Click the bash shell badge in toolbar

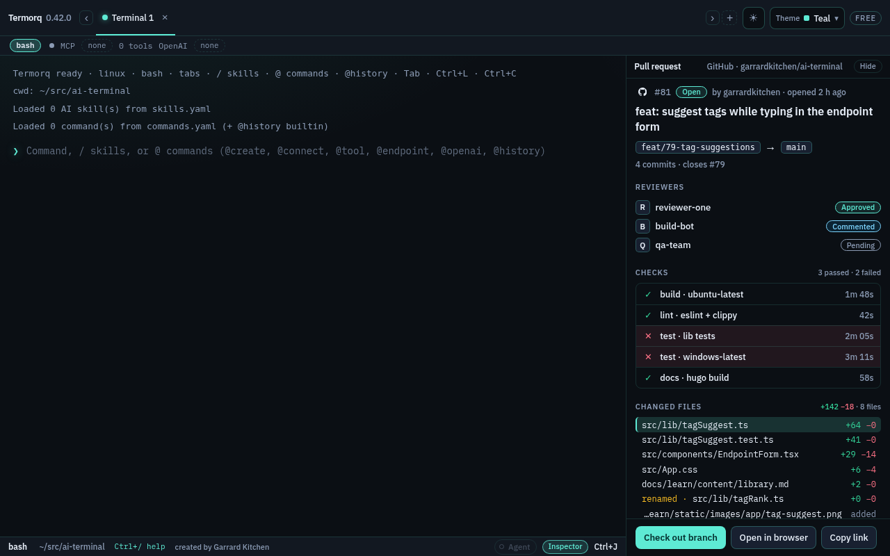(25, 46)
